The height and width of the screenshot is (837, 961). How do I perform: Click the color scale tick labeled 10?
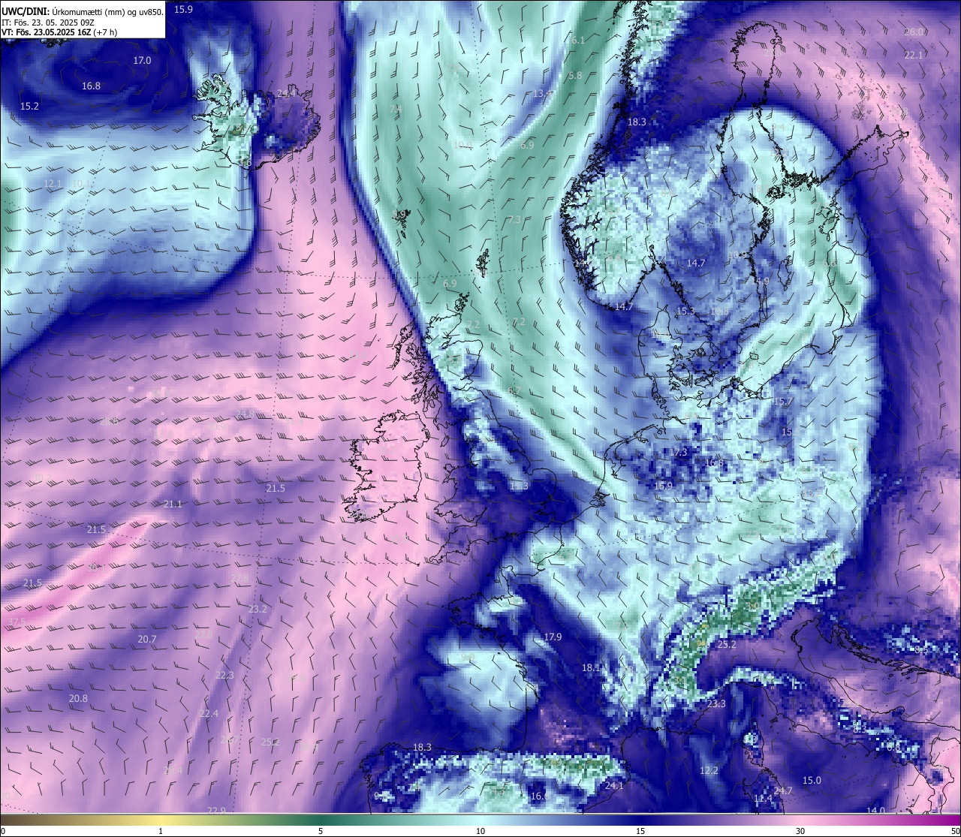coord(480,830)
